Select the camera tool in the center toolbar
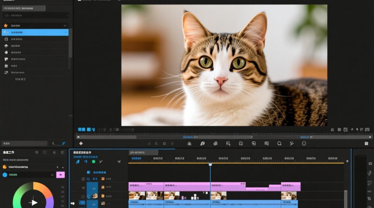Image resolution: width=374 pixels, height=208 pixels. click(215, 143)
